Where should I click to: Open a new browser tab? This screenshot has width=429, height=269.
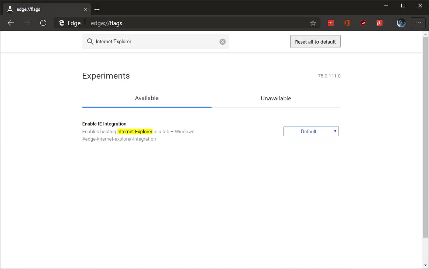coord(96,9)
